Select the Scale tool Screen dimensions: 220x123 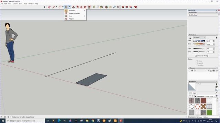point(89,7)
